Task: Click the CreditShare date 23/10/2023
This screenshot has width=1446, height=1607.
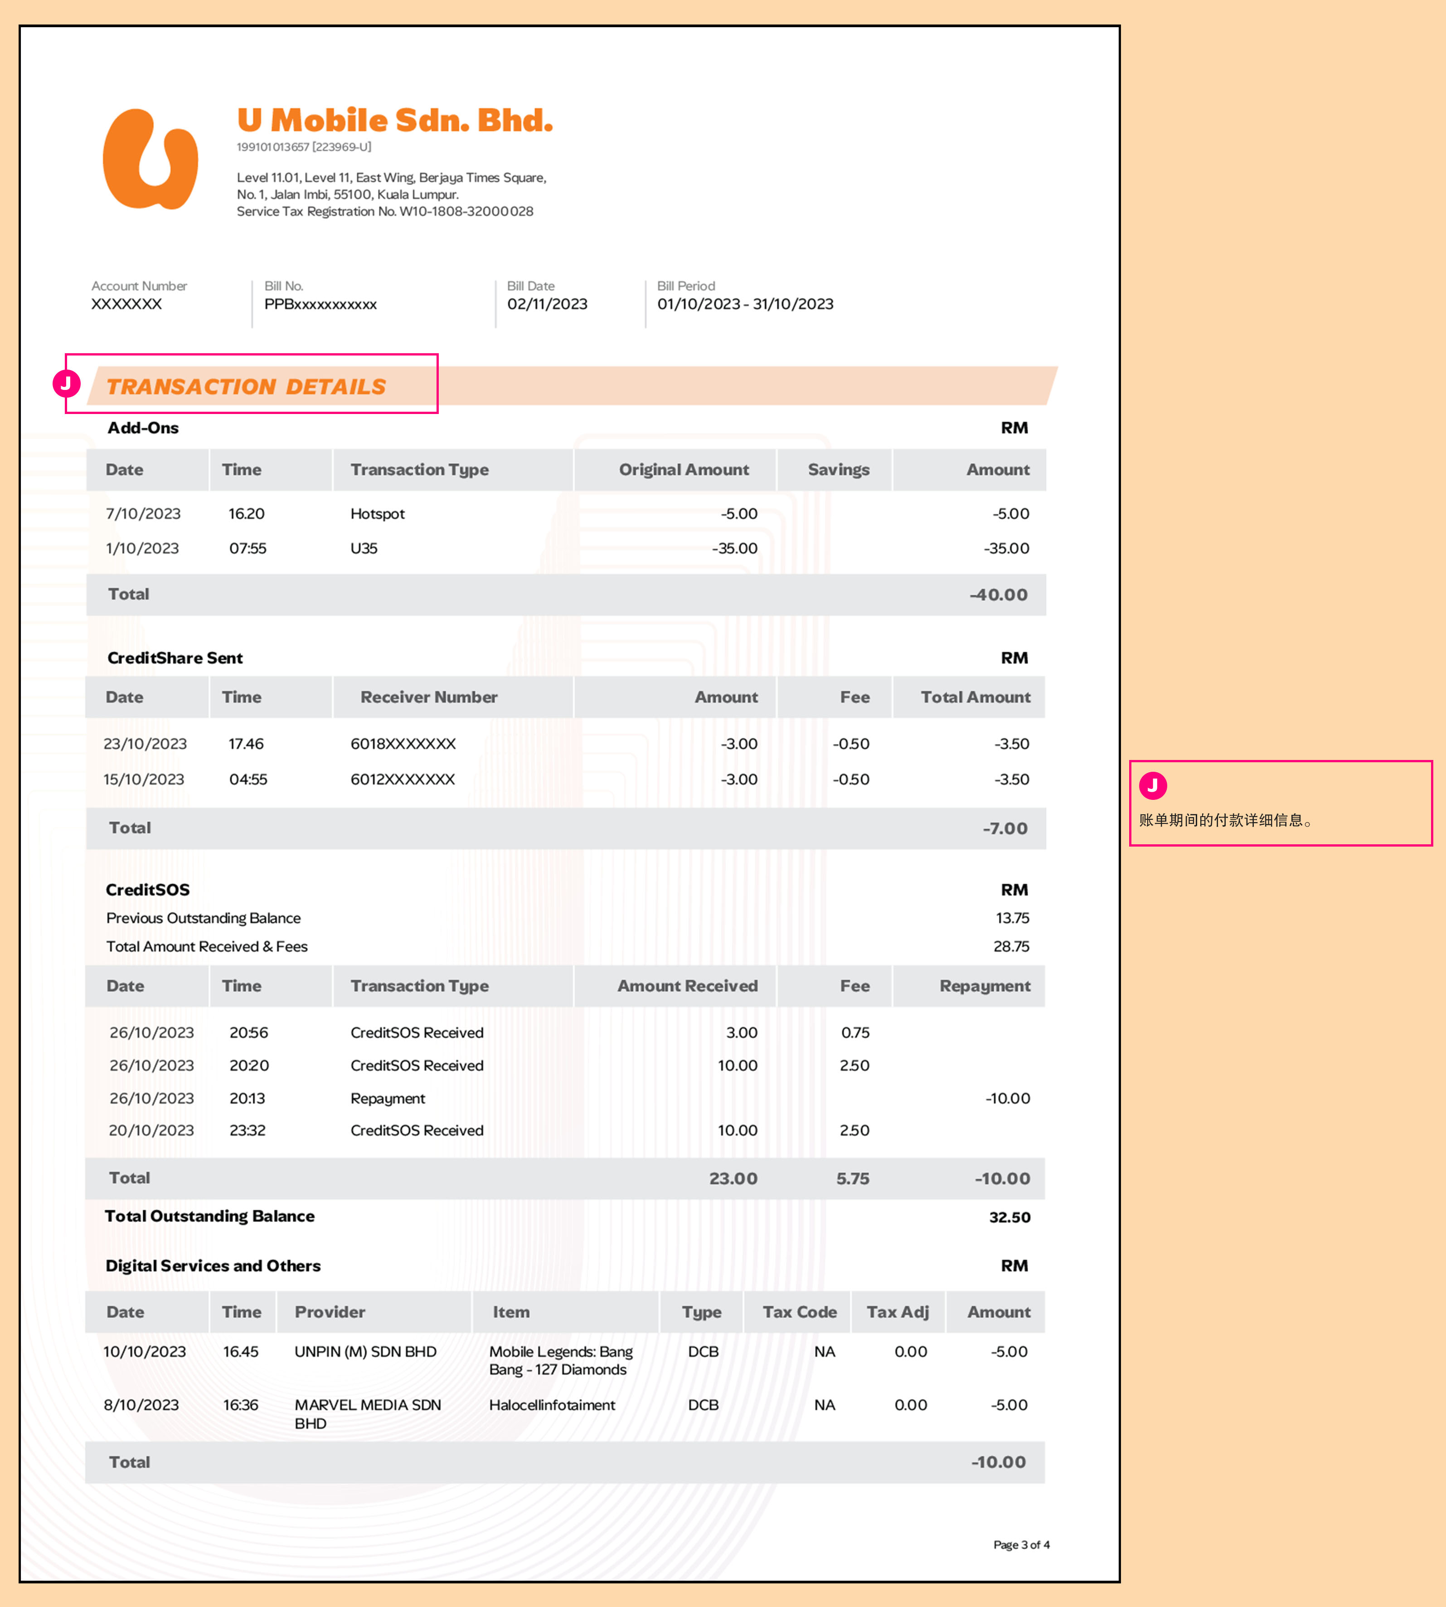Action: pos(146,744)
